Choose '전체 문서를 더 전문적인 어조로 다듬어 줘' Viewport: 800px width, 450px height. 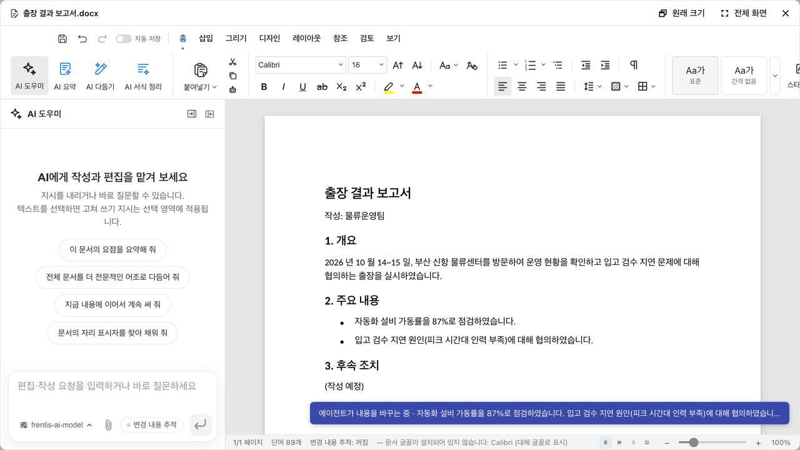pos(112,276)
